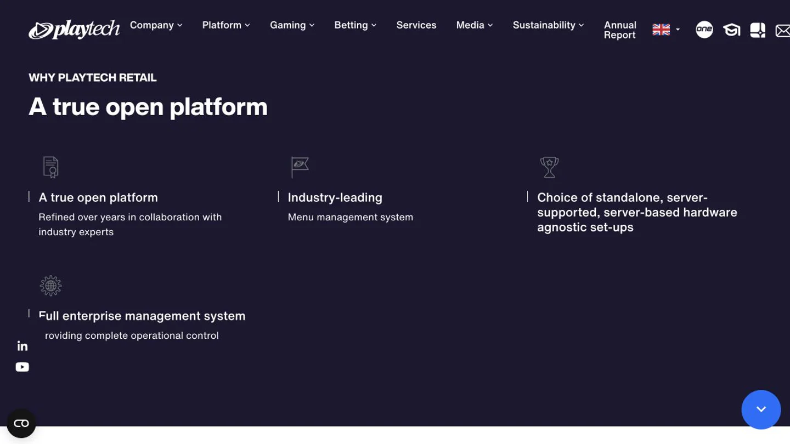The width and height of the screenshot is (790, 444).
Task: Expand the Sustainability menu
Action: 549,25
